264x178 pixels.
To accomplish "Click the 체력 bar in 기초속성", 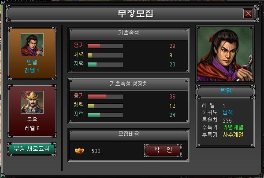I will point(105,55).
